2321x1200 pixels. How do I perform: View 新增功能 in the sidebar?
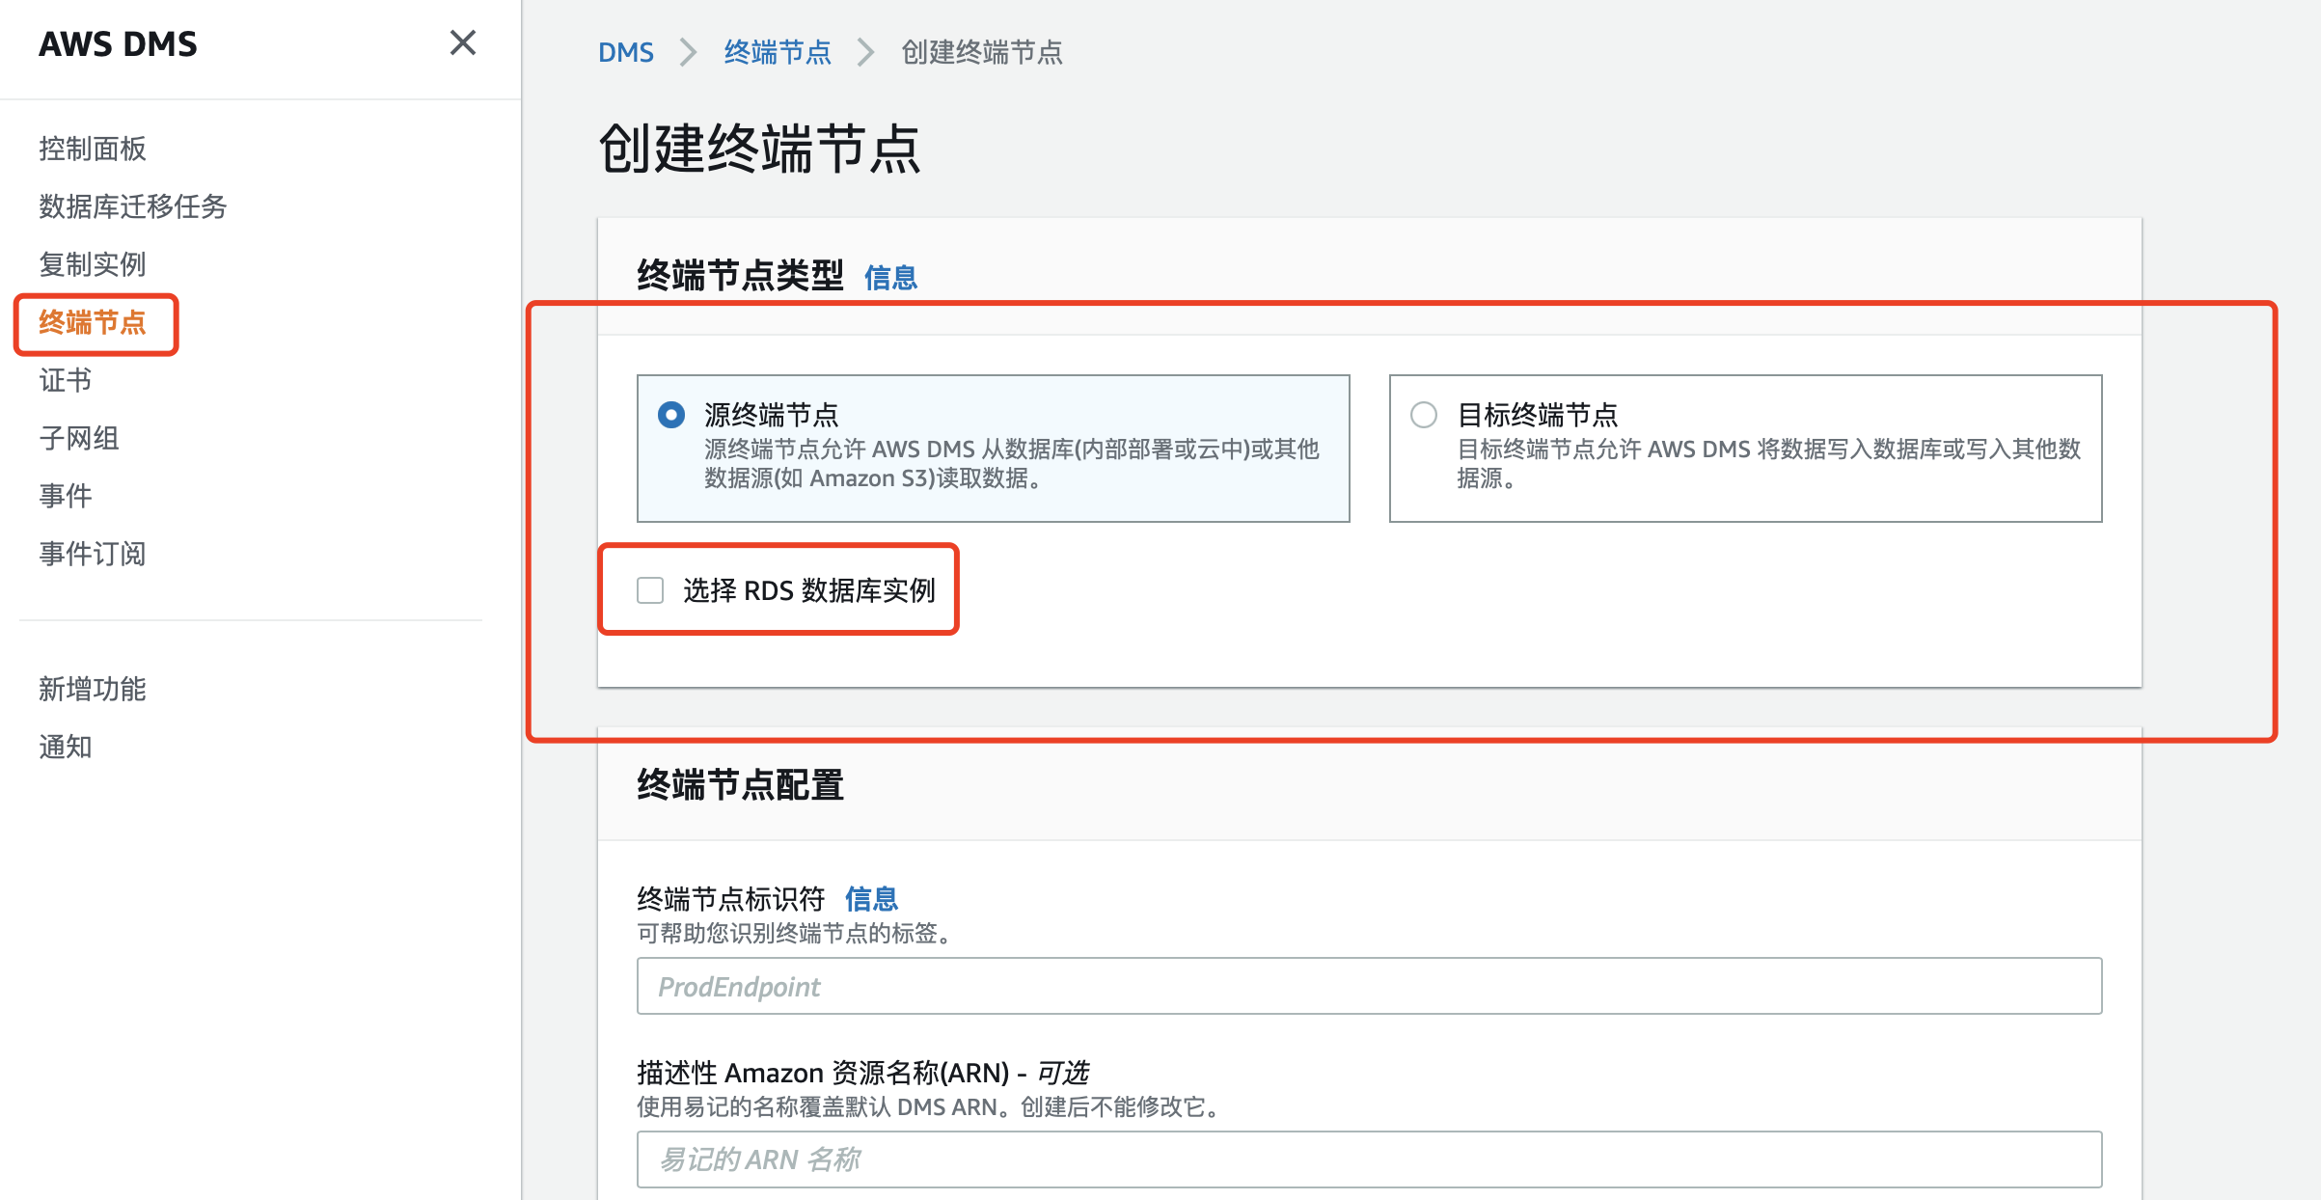point(93,689)
